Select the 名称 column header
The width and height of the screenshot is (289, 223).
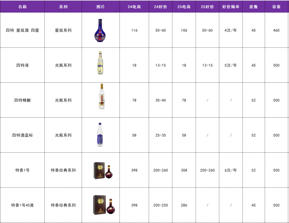[x=22, y=7]
